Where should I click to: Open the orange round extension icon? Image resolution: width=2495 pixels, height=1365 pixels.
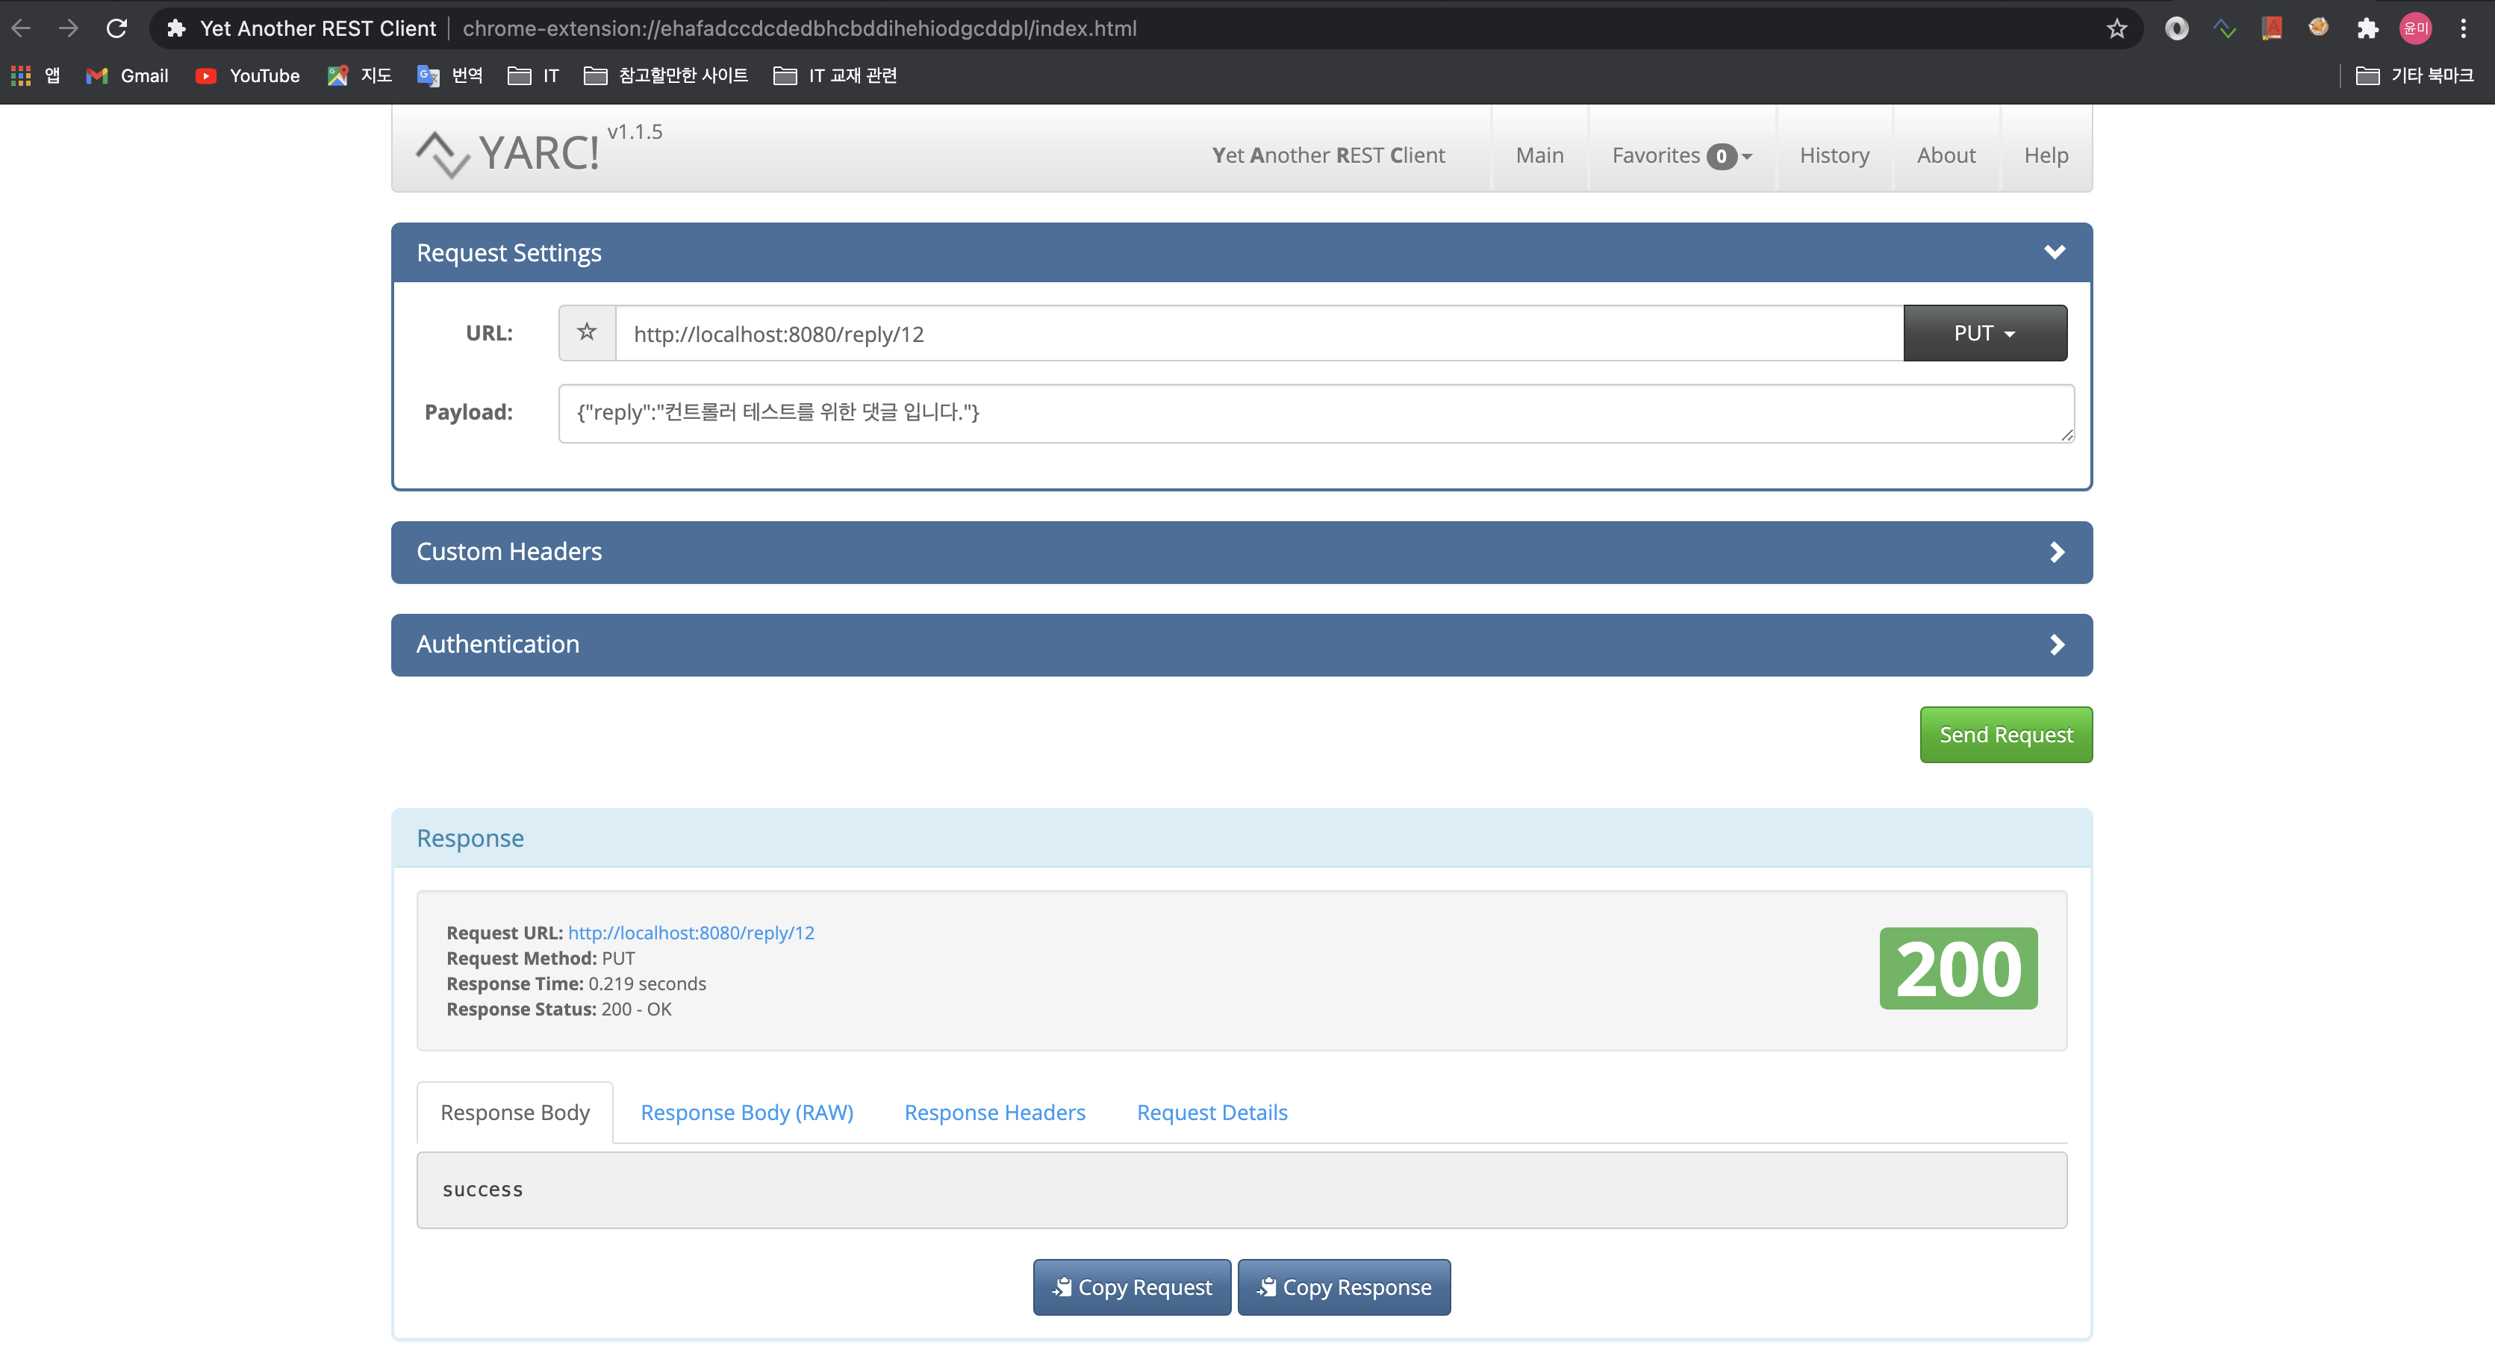click(x=2318, y=26)
